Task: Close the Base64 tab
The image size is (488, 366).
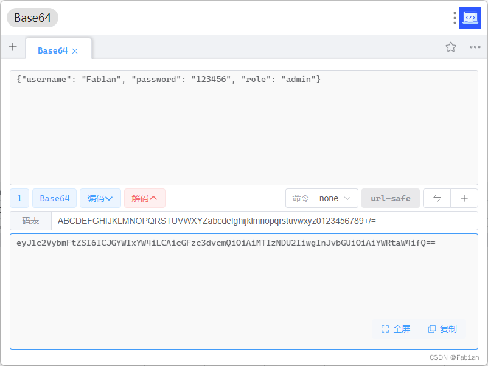Action: pyautogui.click(x=75, y=51)
